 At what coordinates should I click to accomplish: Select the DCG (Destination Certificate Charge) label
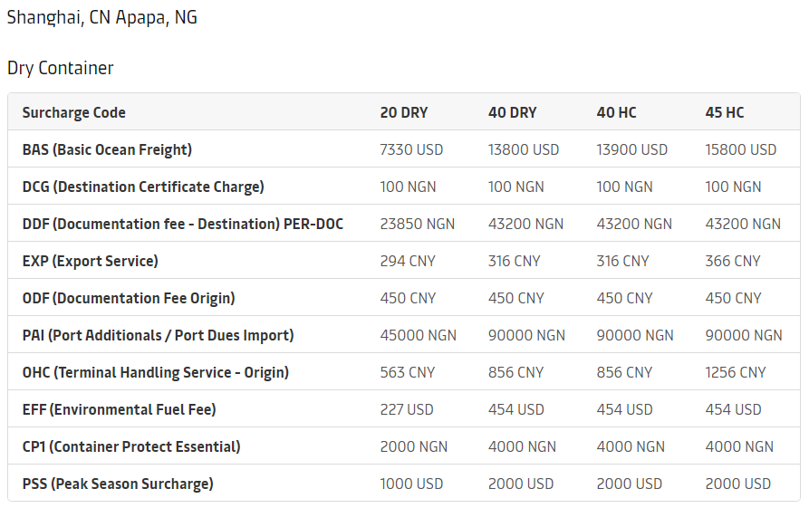click(x=143, y=187)
